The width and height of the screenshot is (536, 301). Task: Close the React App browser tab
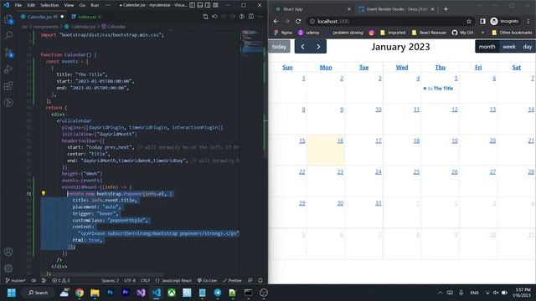coord(349,9)
